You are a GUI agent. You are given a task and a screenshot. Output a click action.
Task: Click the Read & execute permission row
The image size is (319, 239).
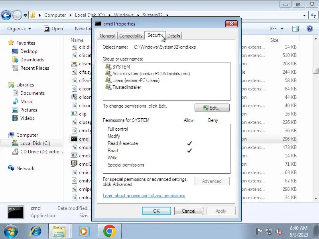pos(166,143)
